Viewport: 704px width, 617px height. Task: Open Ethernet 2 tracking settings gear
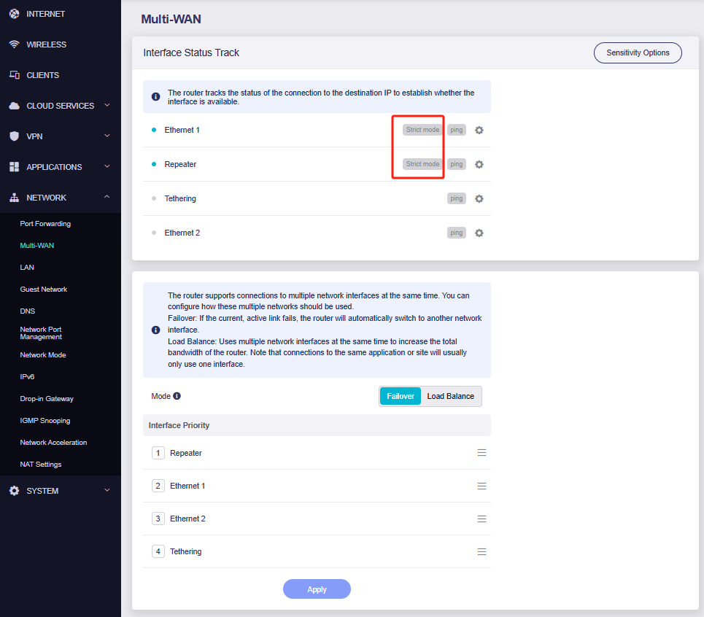pos(479,233)
